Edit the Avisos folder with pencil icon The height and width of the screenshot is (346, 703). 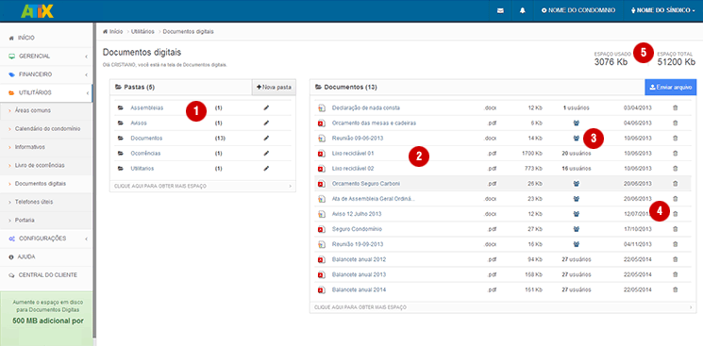tap(266, 123)
